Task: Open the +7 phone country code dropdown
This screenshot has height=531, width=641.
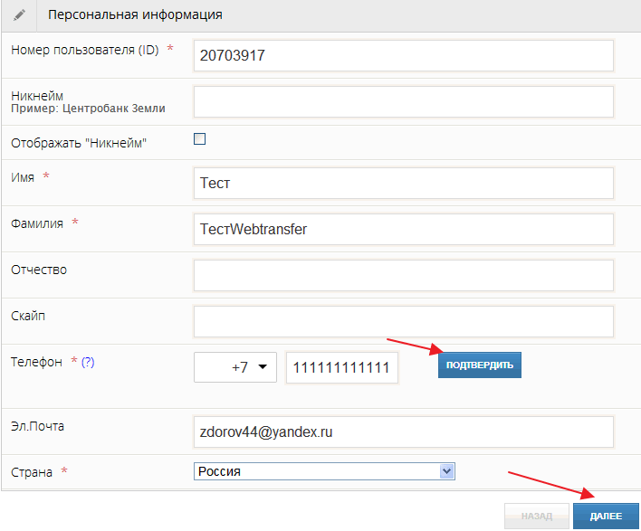Action: pos(235,367)
